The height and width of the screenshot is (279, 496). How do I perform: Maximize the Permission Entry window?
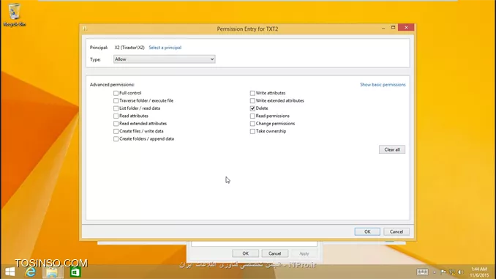point(393,28)
